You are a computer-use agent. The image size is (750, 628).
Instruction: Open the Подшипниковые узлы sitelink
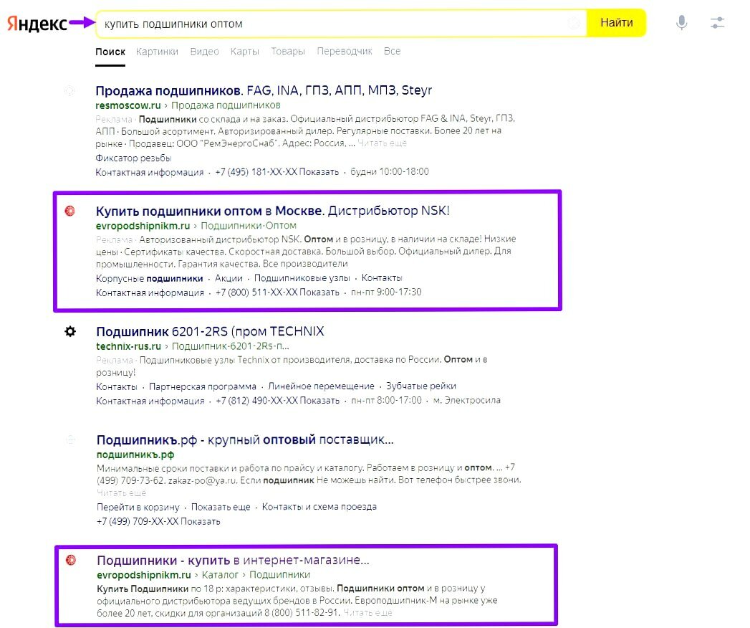[x=302, y=278]
